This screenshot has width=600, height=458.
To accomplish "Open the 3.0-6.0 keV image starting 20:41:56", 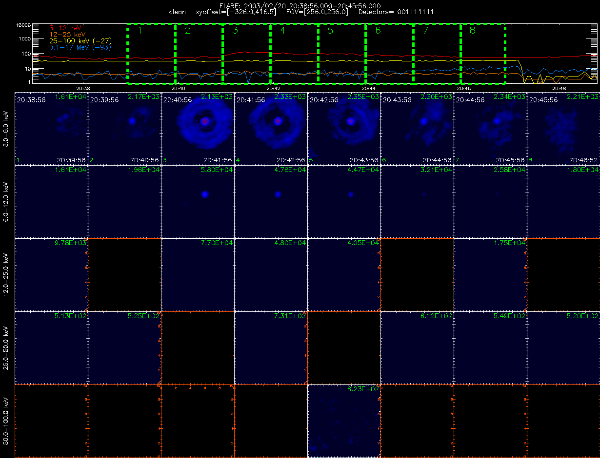I will pos(271,128).
